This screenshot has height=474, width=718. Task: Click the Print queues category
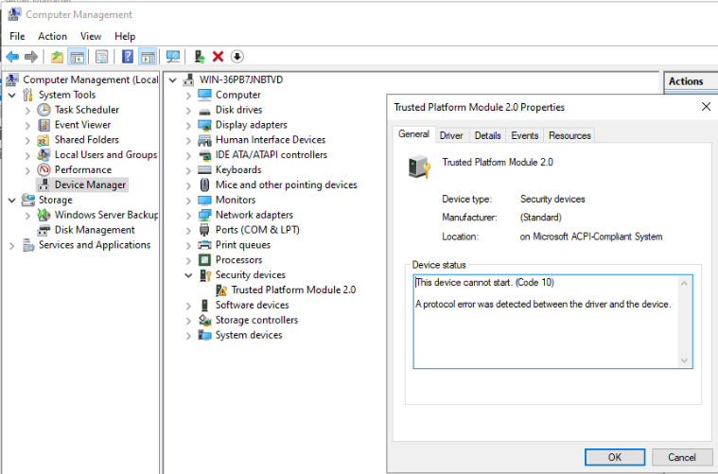click(x=243, y=245)
